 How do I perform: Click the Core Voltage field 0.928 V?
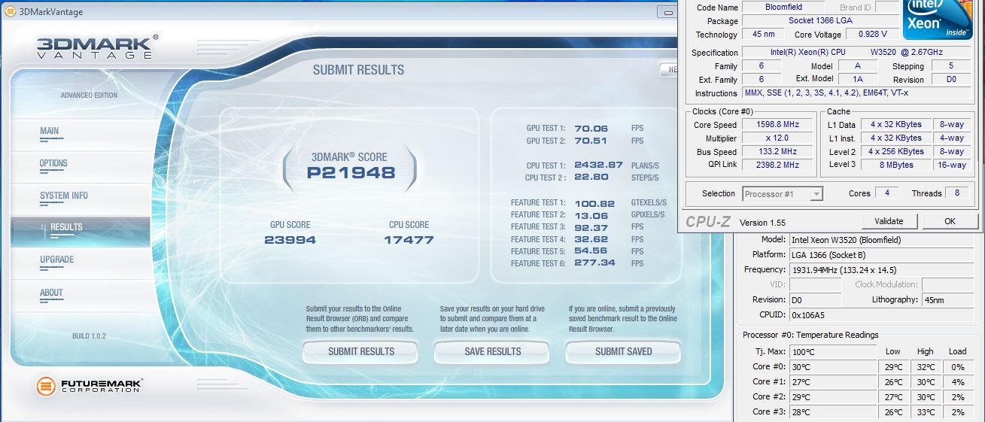(x=872, y=35)
